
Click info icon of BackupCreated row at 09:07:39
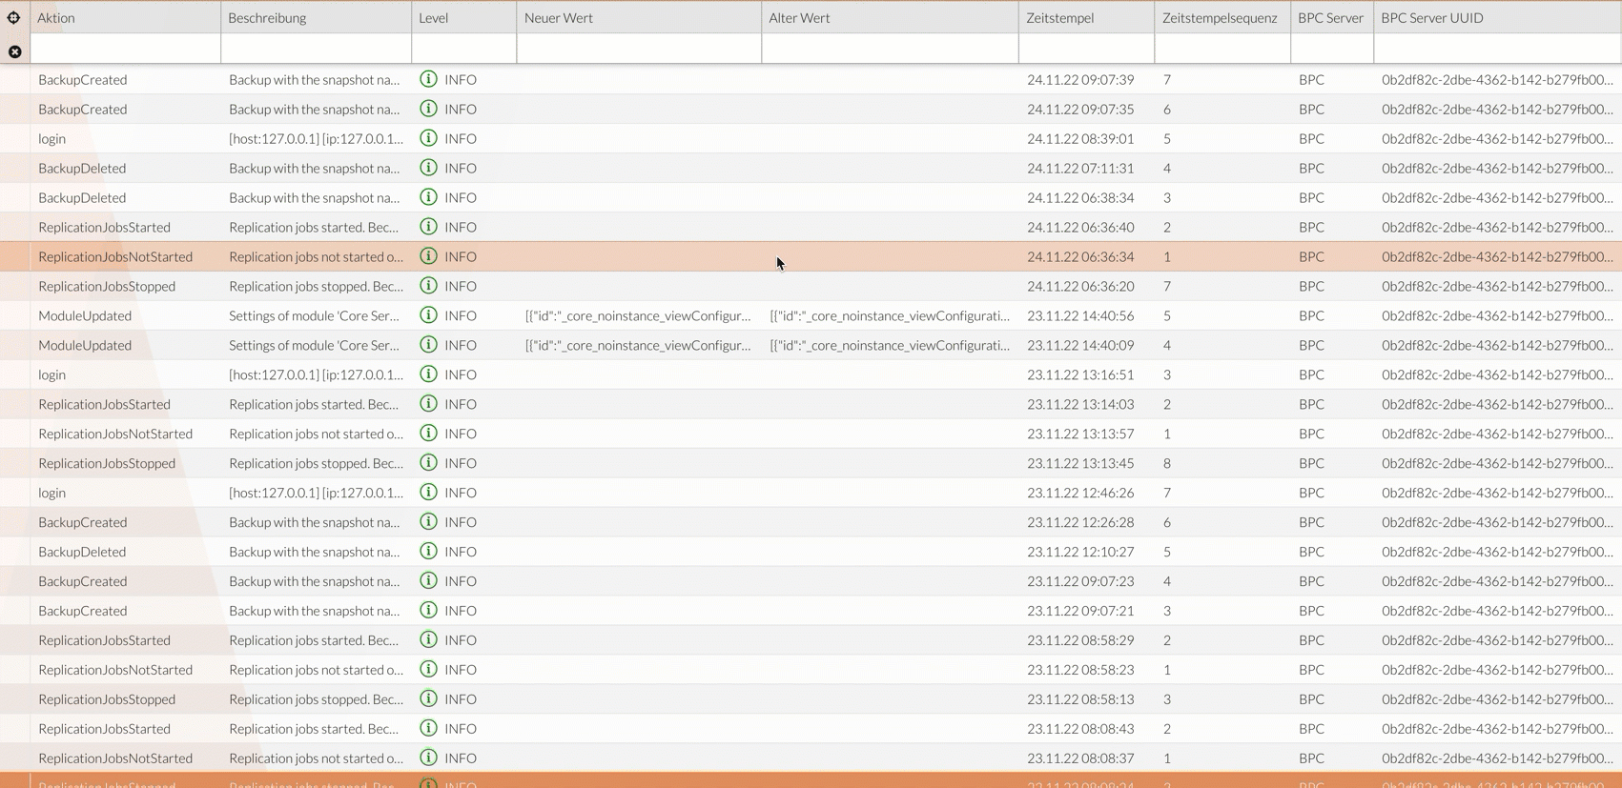point(429,79)
